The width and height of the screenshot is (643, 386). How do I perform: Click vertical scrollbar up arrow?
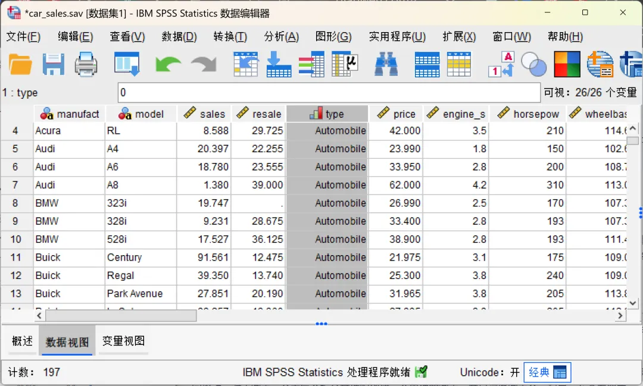pyautogui.click(x=633, y=128)
